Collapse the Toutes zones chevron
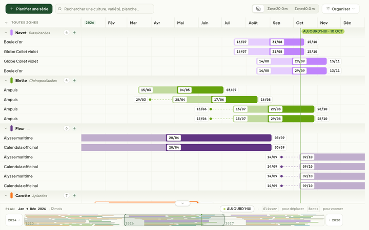The height and width of the screenshot is (230, 369). 6,22
